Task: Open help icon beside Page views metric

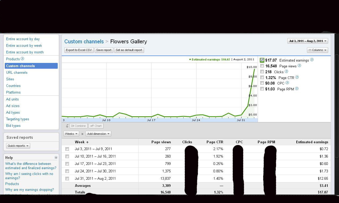Action: pyautogui.click(x=299, y=66)
